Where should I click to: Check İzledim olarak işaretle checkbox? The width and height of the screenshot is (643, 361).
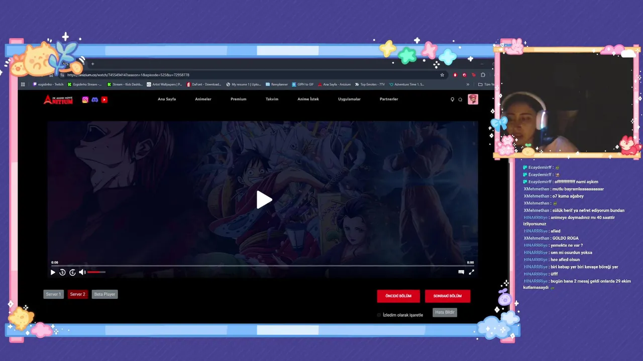(379, 315)
